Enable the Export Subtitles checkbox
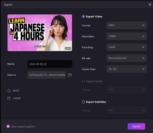 point(83,102)
